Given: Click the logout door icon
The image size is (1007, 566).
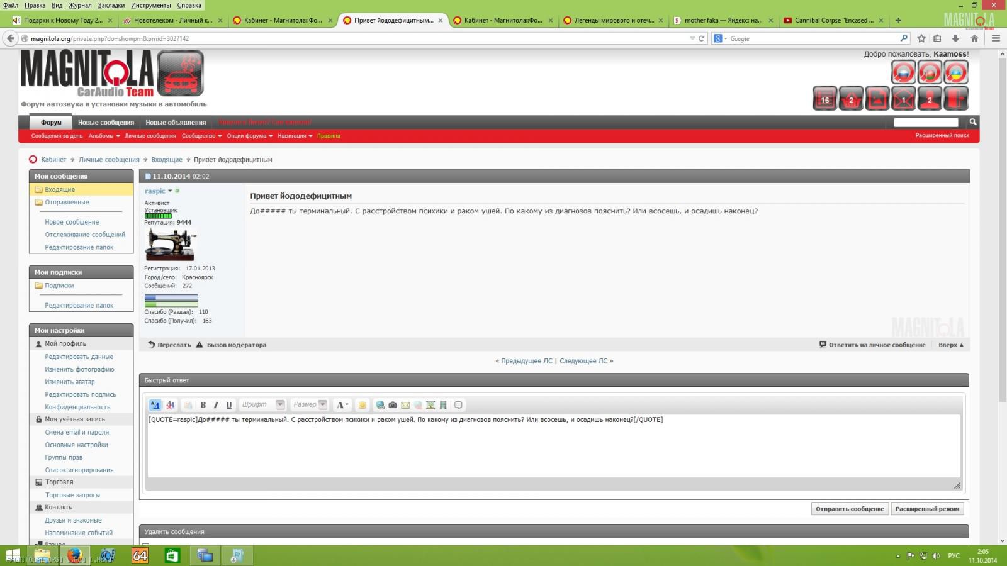Looking at the screenshot, I should point(955,99).
